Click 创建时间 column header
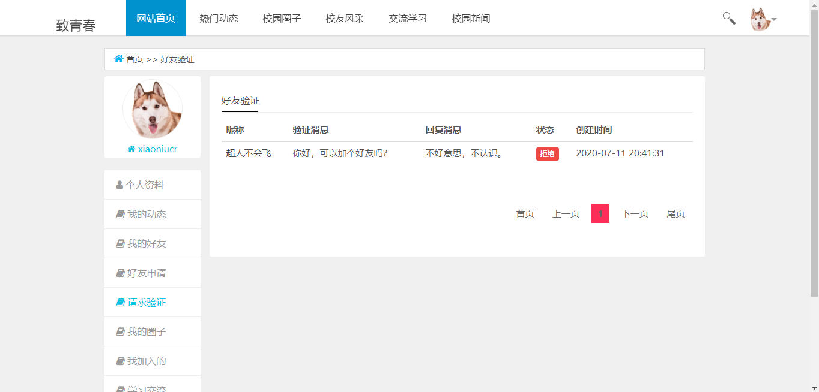 click(x=594, y=130)
